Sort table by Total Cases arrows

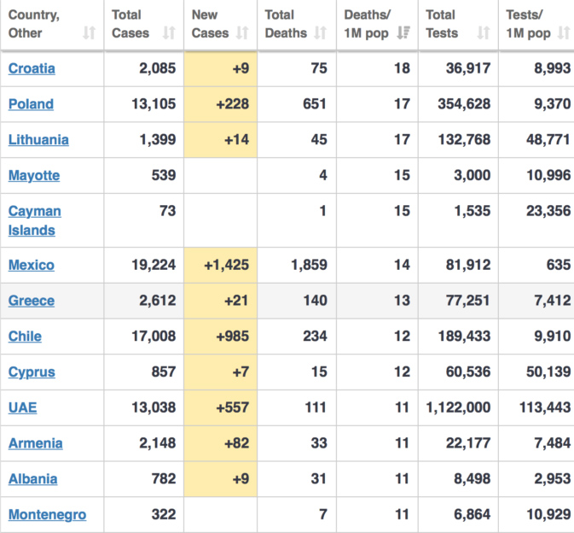point(168,33)
